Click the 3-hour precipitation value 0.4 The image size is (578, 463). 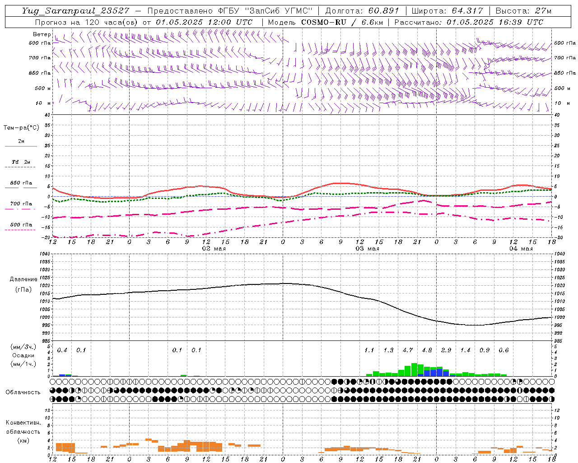(62, 350)
